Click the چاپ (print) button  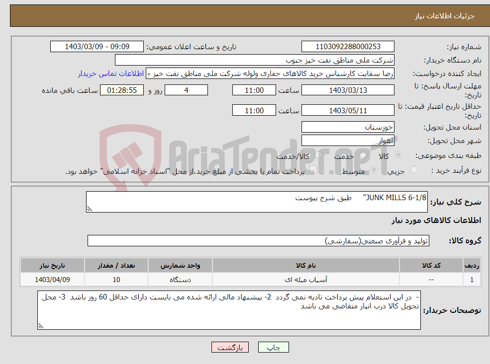click(274, 347)
